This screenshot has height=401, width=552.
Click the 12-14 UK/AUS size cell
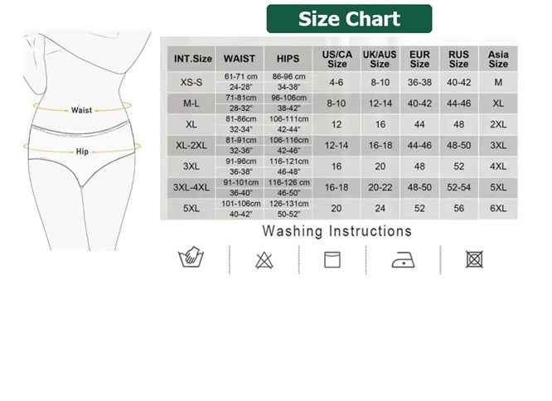pos(380,104)
